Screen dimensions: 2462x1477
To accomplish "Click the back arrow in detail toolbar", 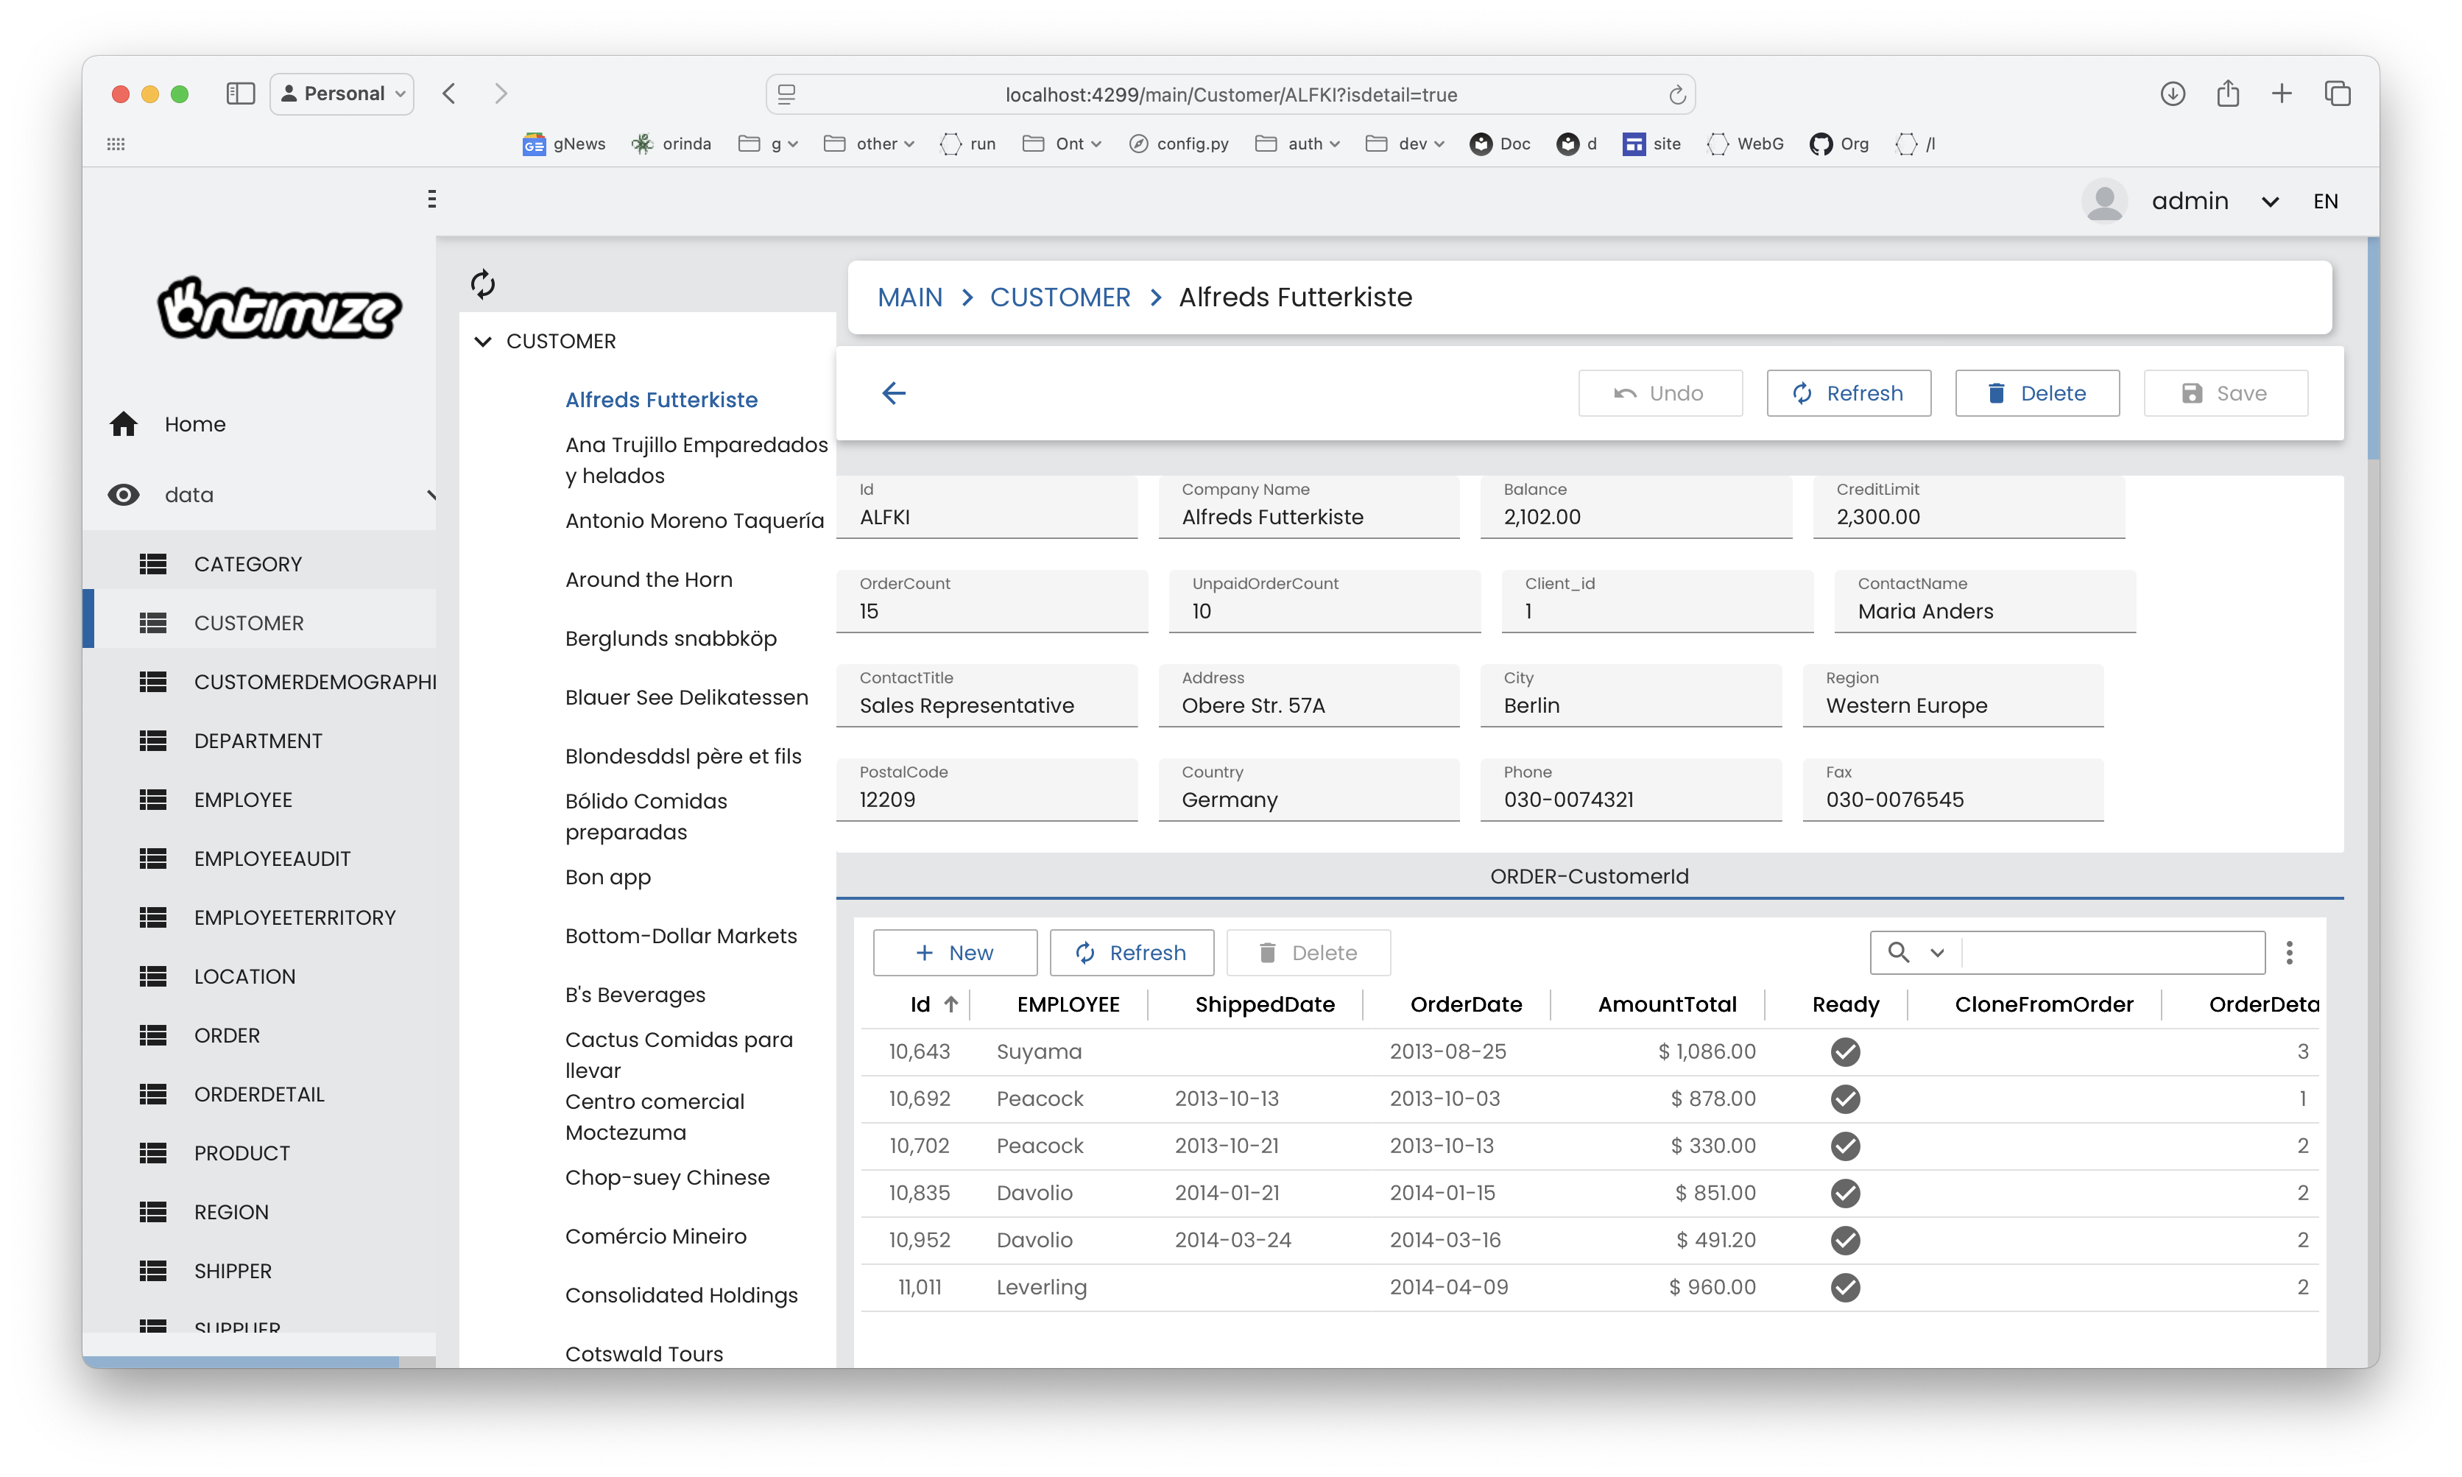I will 894,393.
